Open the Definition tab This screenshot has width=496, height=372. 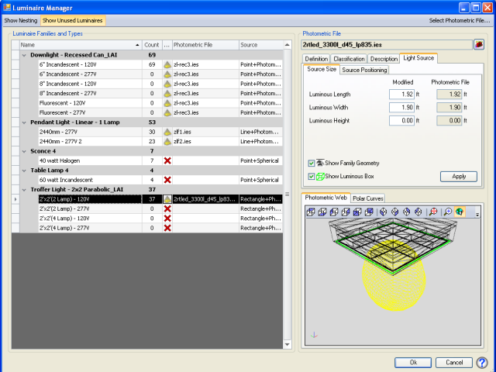[316, 59]
